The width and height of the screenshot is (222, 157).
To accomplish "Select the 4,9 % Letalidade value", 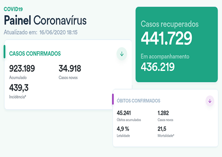I will pyautogui.click(x=123, y=129).
